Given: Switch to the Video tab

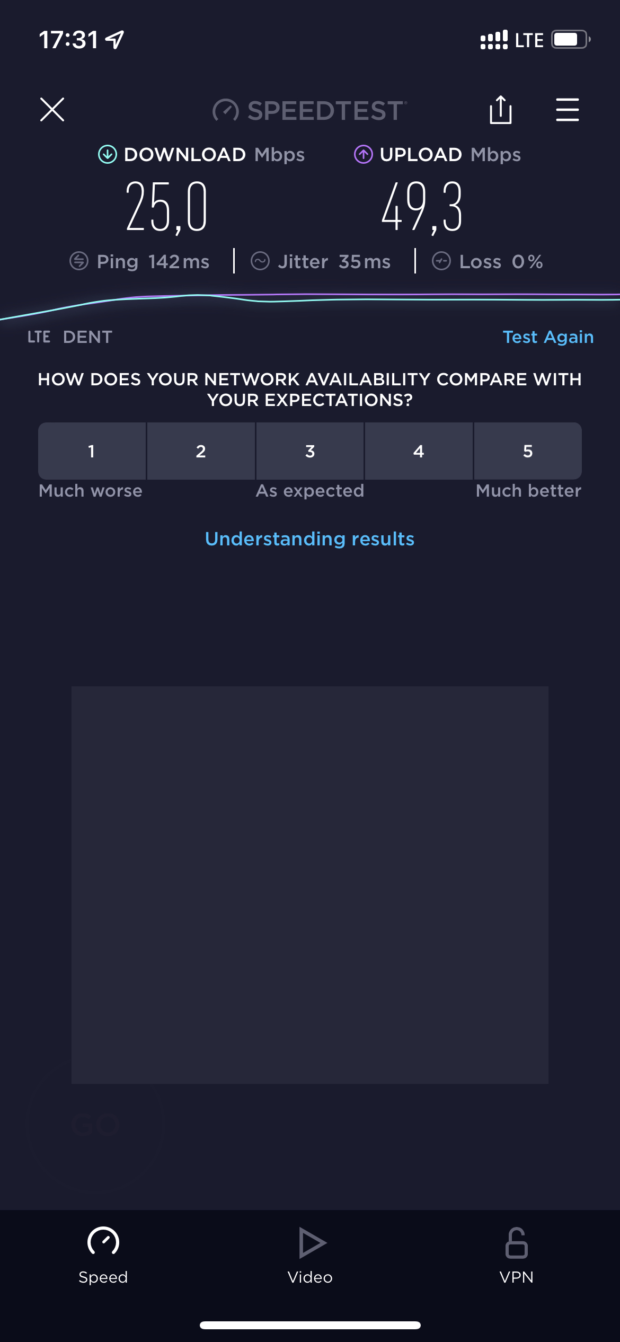Looking at the screenshot, I should point(310,1255).
